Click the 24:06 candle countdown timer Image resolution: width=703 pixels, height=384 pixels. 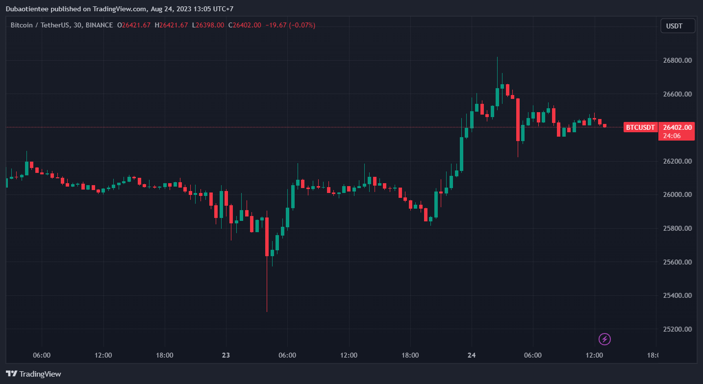[671, 136]
